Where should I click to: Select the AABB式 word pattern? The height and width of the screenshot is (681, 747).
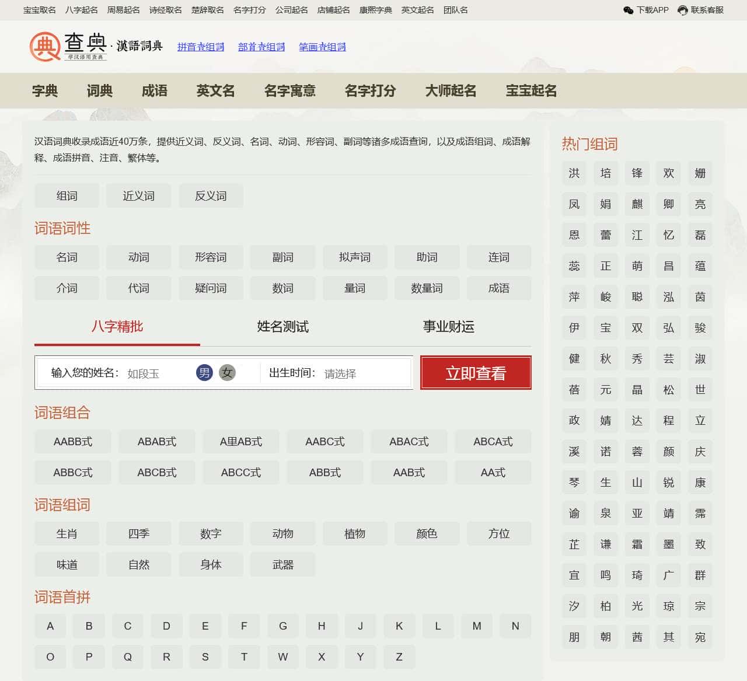tap(73, 442)
